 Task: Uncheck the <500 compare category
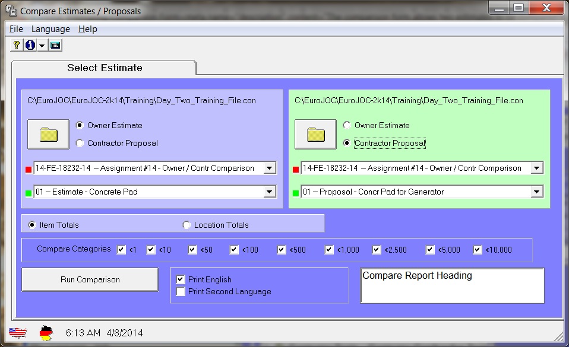[x=282, y=250]
